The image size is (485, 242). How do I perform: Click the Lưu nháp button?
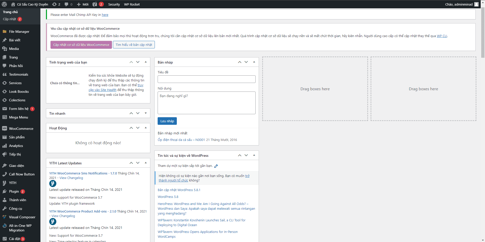point(167,121)
